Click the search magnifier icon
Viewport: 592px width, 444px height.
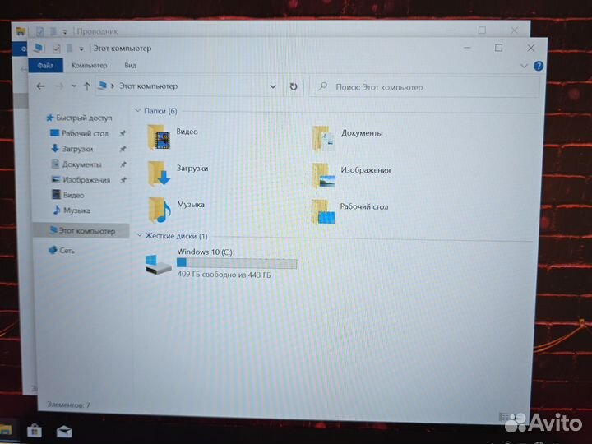pyautogui.click(x=323, y=86)
